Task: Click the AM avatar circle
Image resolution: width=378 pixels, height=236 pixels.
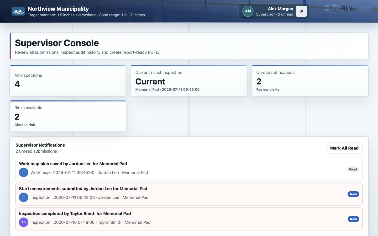Action: coord(248,11)
